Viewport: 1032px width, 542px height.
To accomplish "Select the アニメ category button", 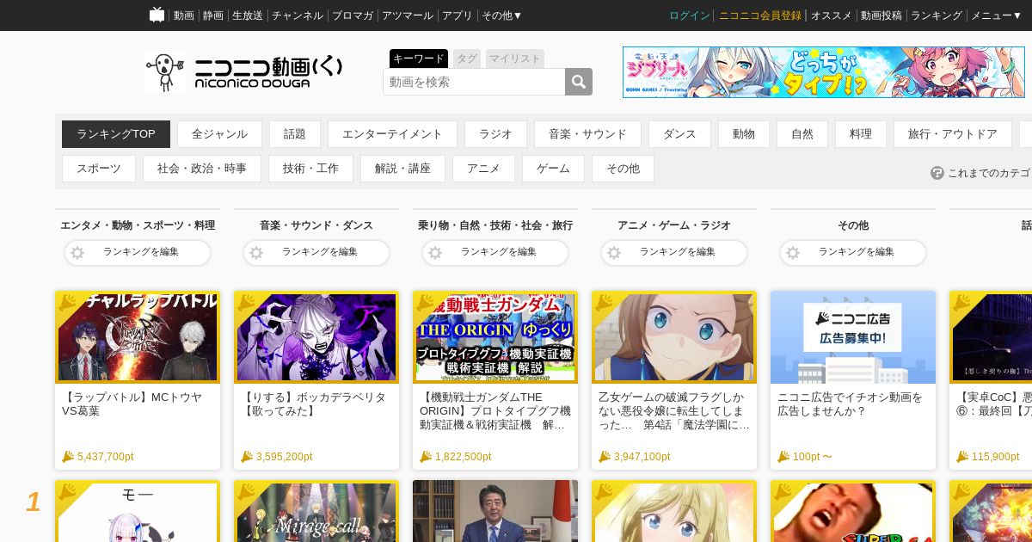I will coord(483,169).
